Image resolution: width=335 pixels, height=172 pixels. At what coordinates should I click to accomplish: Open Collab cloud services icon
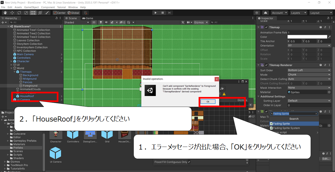click(x=265, y=13)
